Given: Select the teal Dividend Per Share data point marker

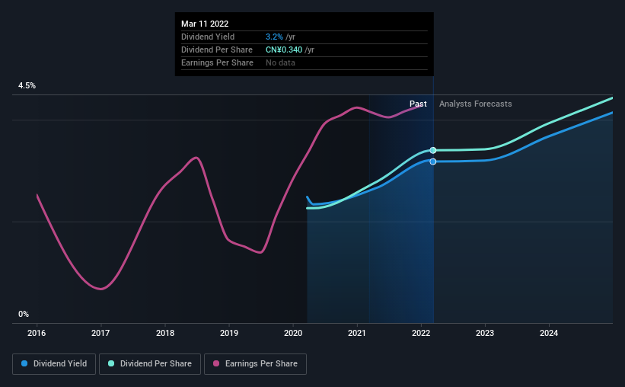Looking at the screenshot, I should [x=433, y=150].
